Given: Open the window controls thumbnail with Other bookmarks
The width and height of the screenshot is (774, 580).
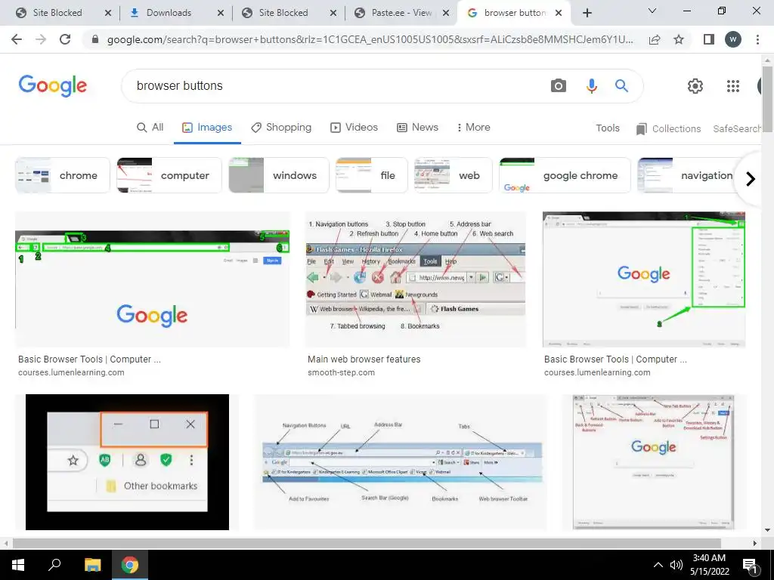Looking at the screenshot, I should [127, 462].
